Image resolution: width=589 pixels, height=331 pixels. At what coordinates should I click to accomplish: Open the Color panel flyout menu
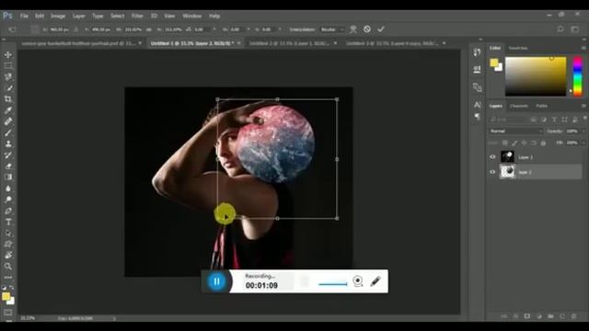pyautogui.click(x=583, y=48)
